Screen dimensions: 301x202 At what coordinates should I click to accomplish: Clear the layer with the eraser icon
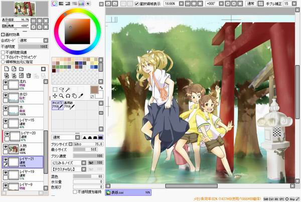click(x=21, y=75)
